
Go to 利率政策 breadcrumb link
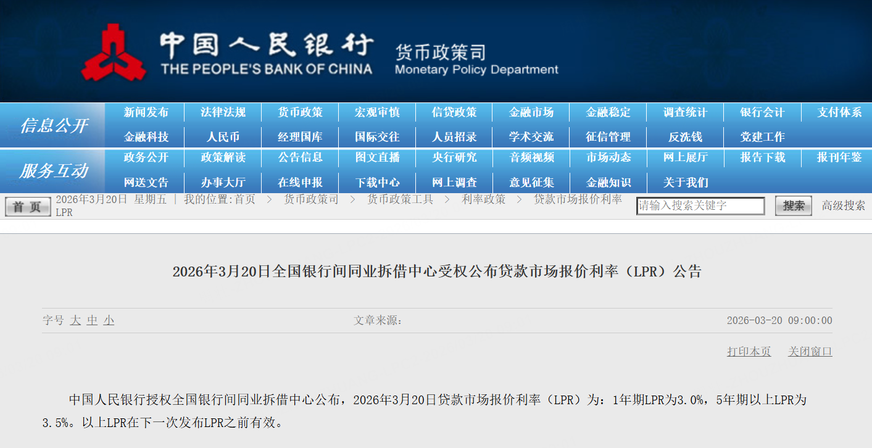[484, 199]
